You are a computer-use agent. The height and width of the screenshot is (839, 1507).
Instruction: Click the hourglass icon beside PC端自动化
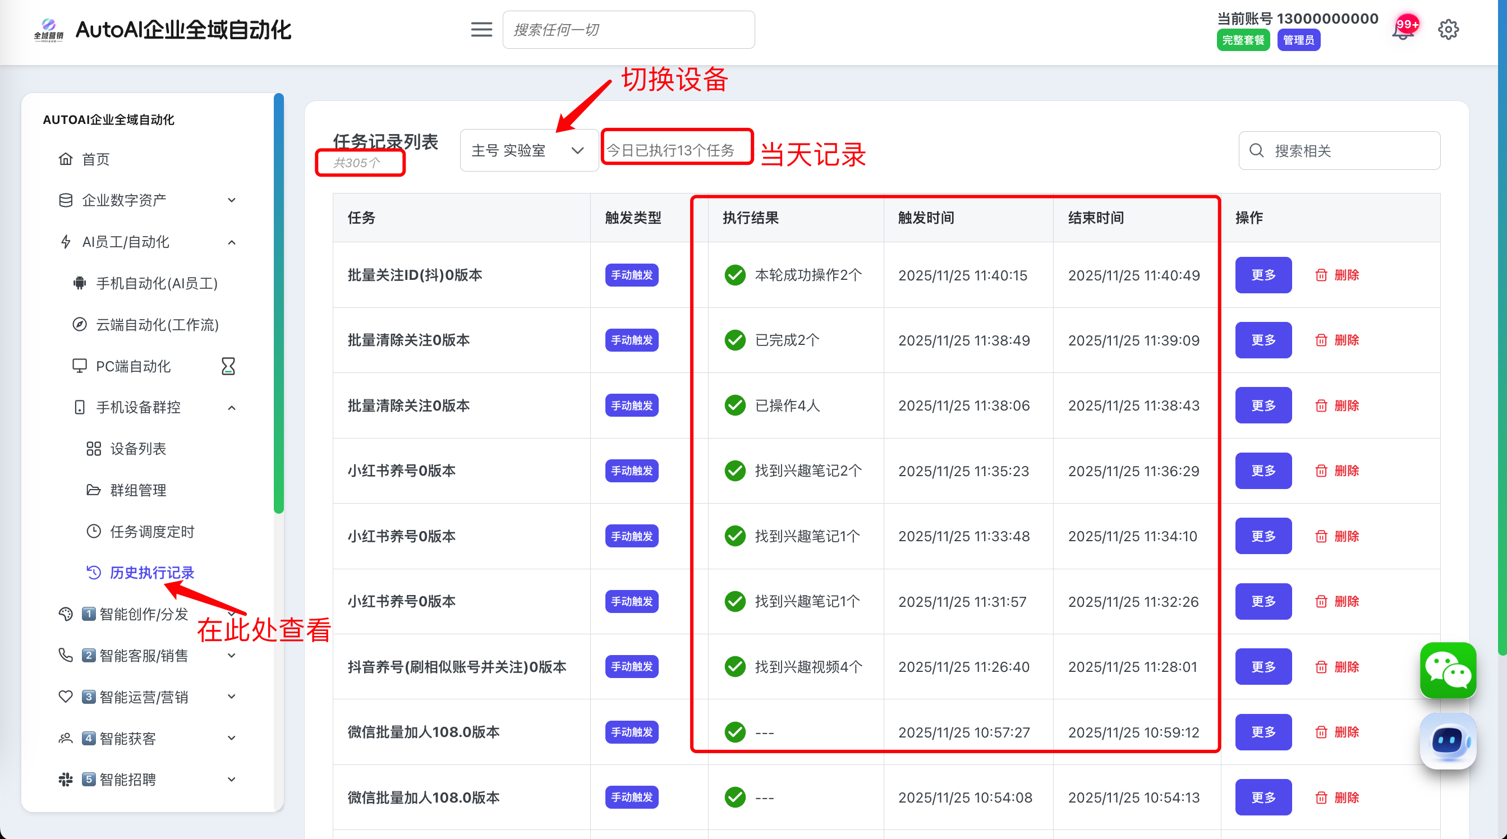pyautogui.click(x=228, y=367)
